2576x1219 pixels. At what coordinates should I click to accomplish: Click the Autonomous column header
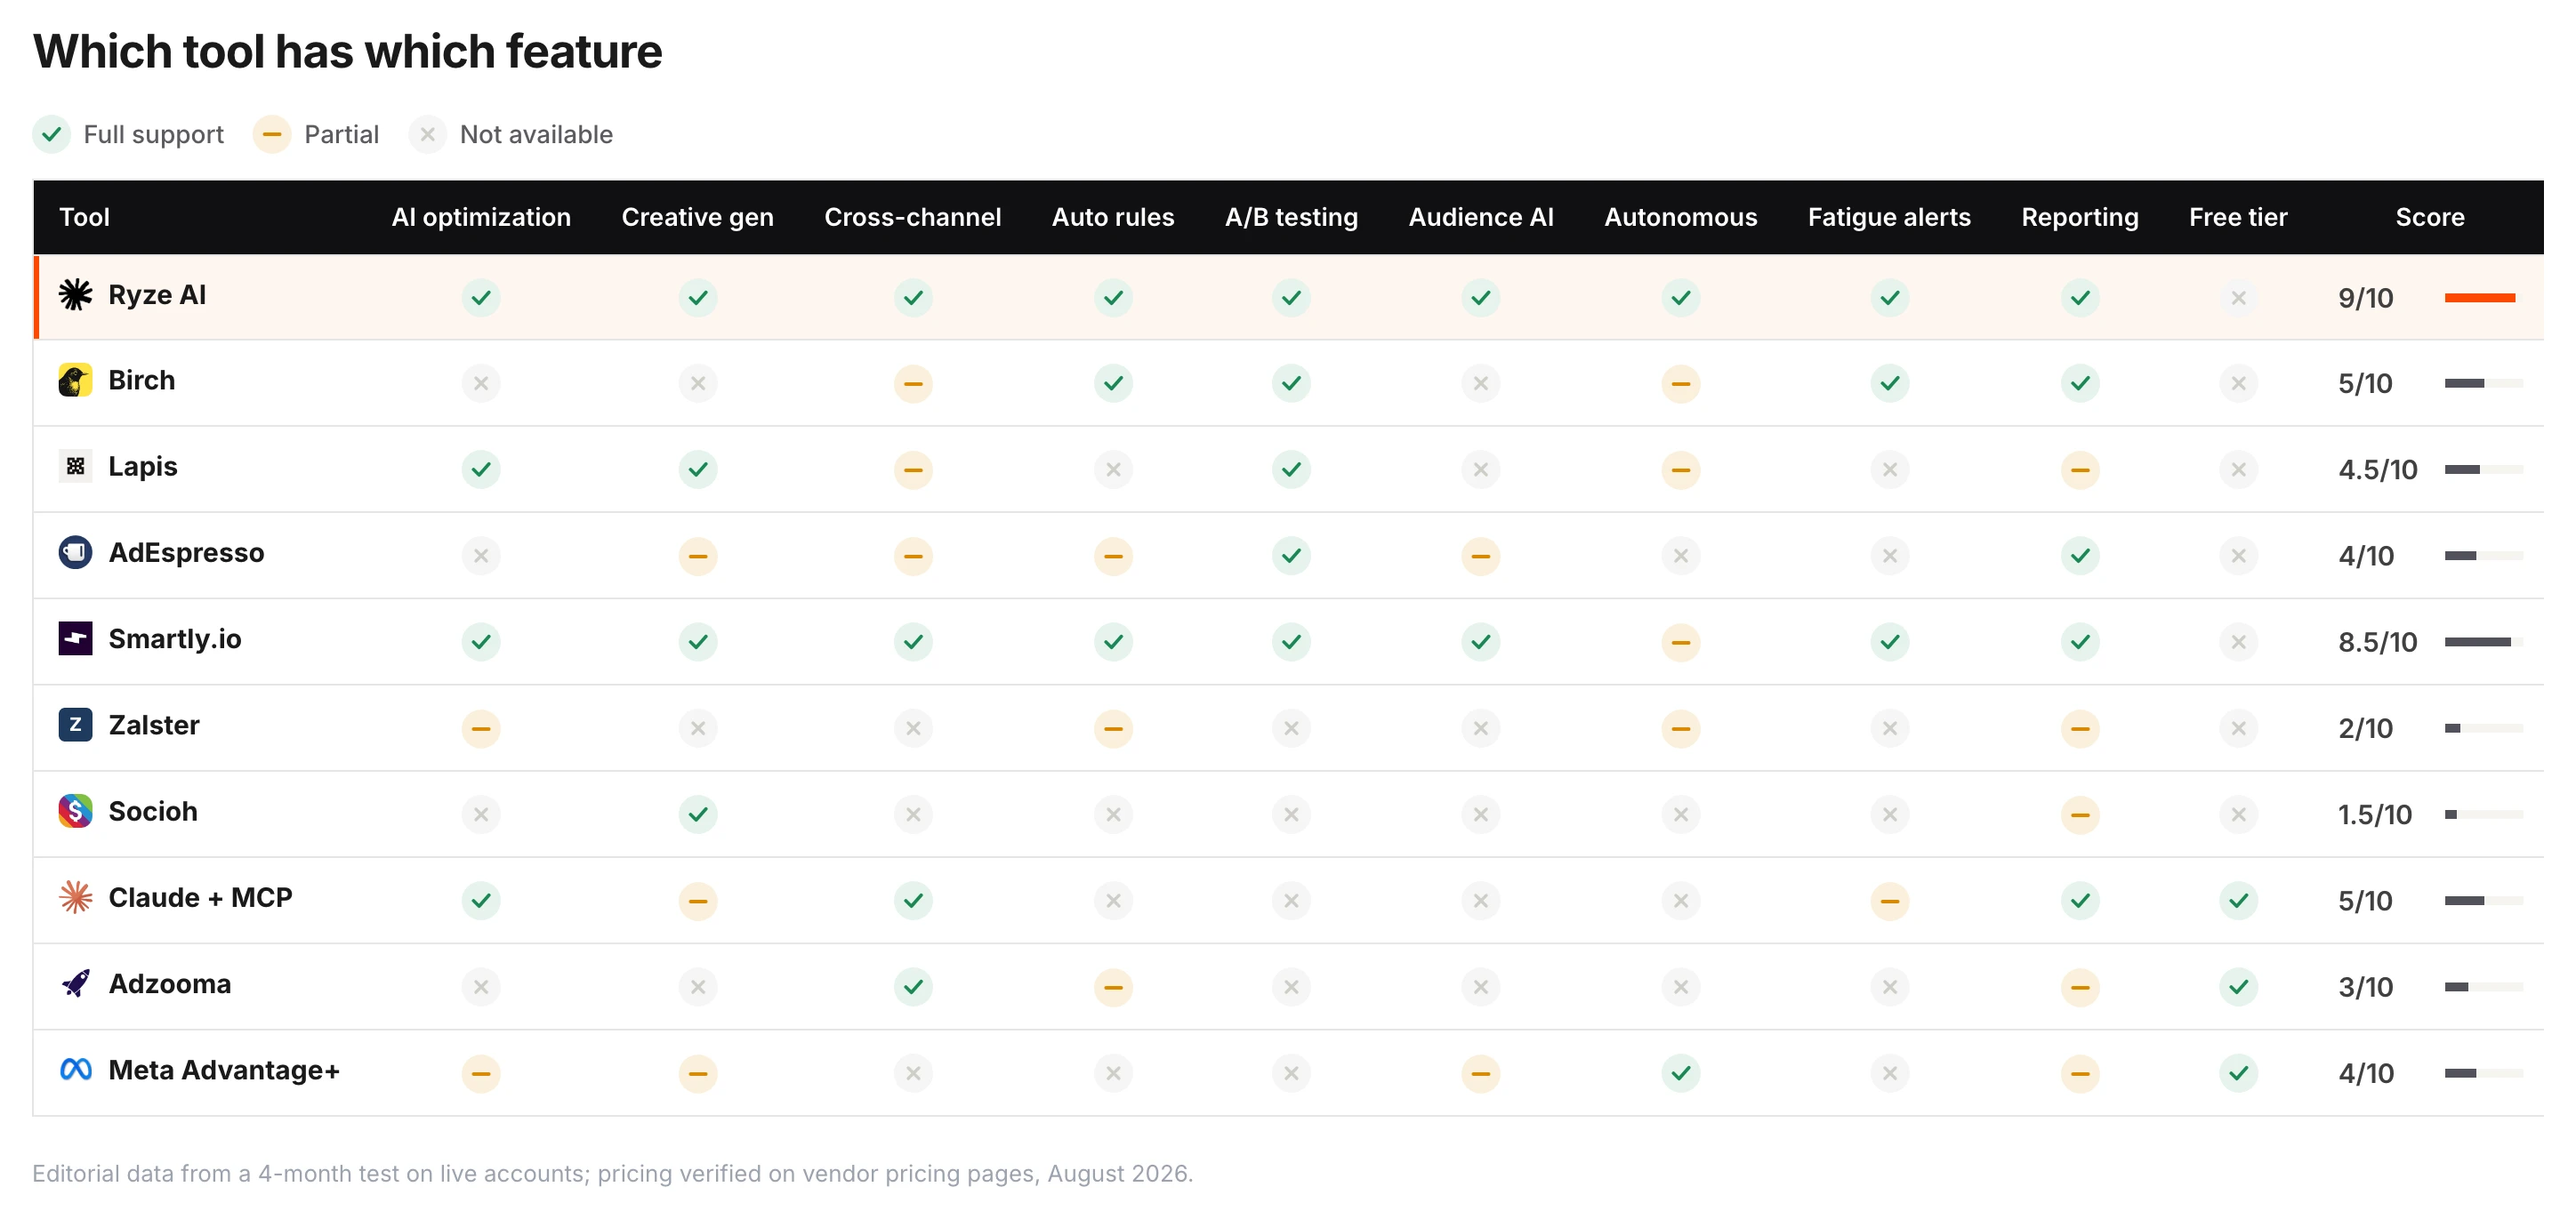click(x=1681, y=217)
